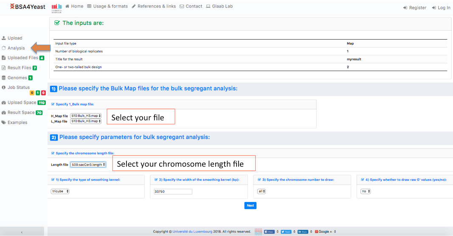Open the H_Map file dropdown

86,116
